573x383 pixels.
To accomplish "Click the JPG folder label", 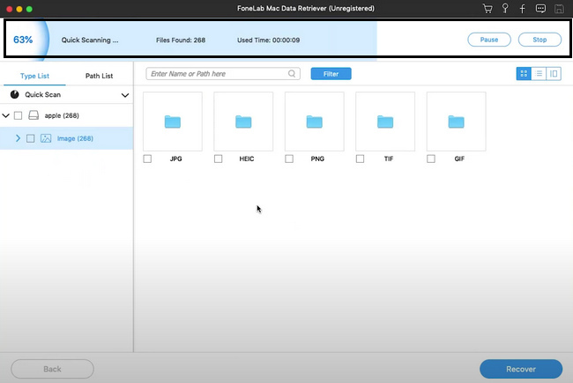I will [175, 158].
